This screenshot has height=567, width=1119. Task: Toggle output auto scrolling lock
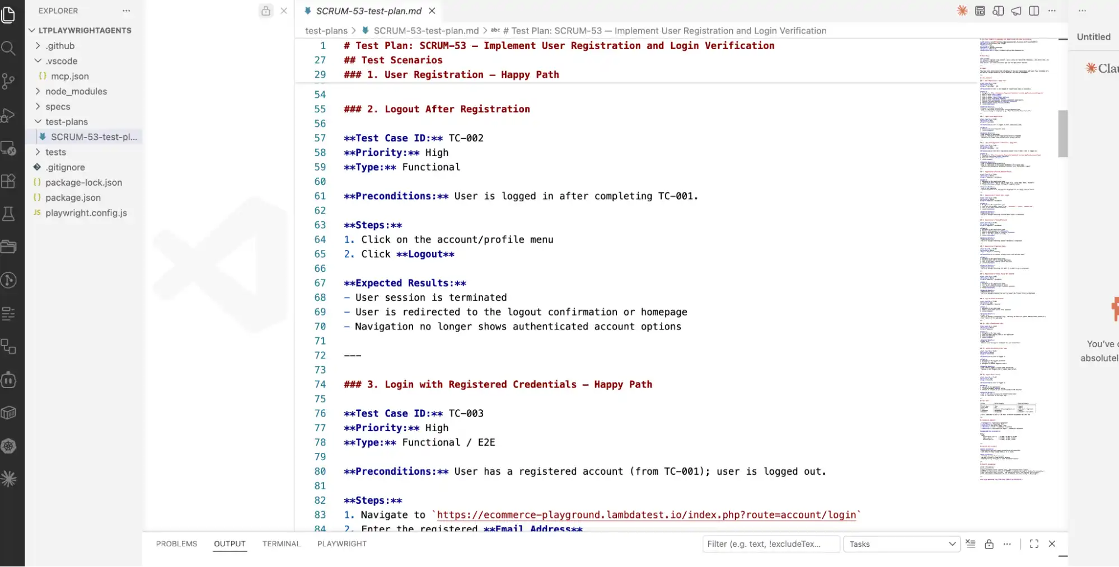click(x=989, y=544)
